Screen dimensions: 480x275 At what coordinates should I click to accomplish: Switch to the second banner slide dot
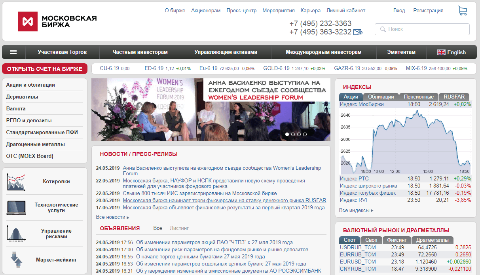coord(293,134)
